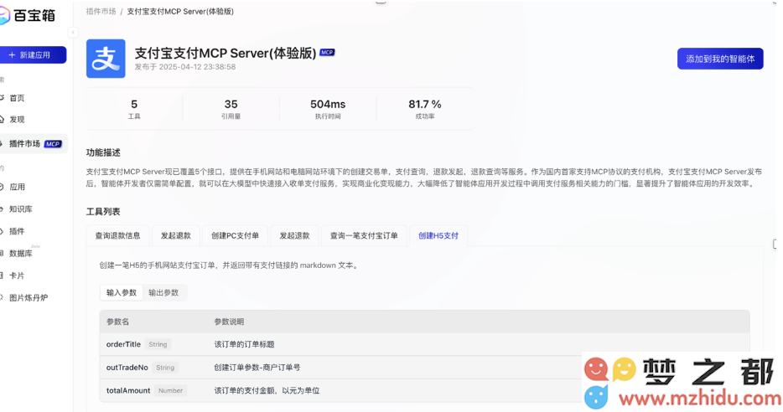Click the totalAmount parameter name

pos(127,390)
